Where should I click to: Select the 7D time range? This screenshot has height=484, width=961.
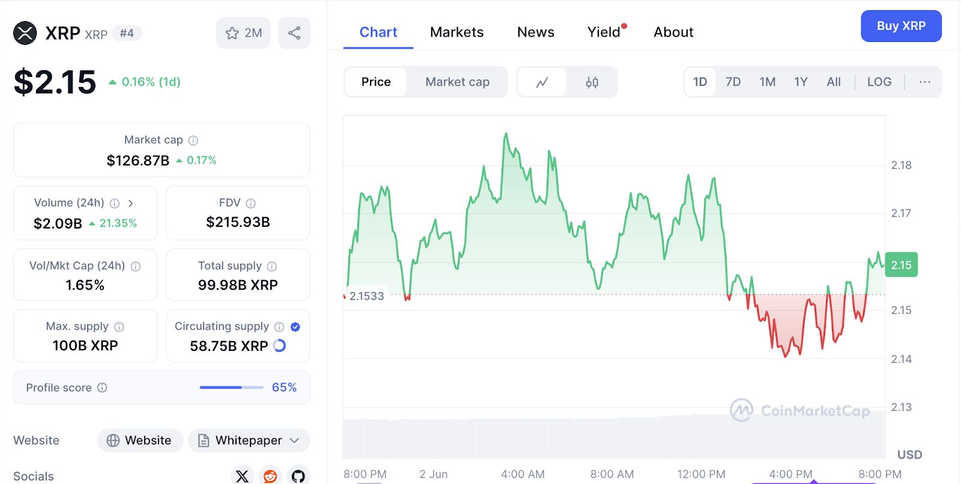[x=733, y=82]
